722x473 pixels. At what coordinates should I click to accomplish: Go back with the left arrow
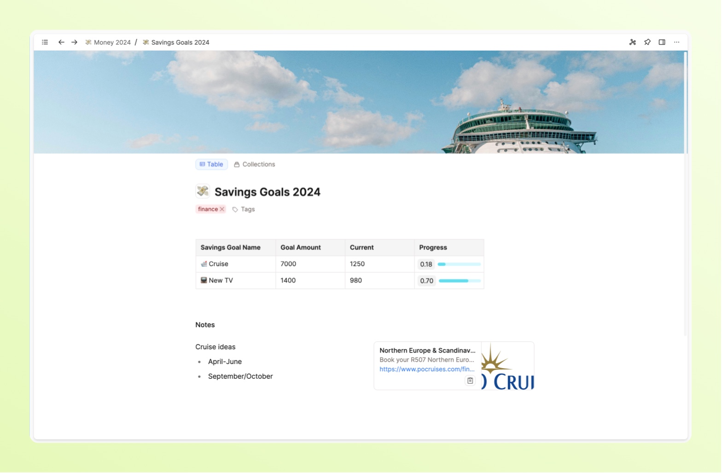tap(61, 42)
